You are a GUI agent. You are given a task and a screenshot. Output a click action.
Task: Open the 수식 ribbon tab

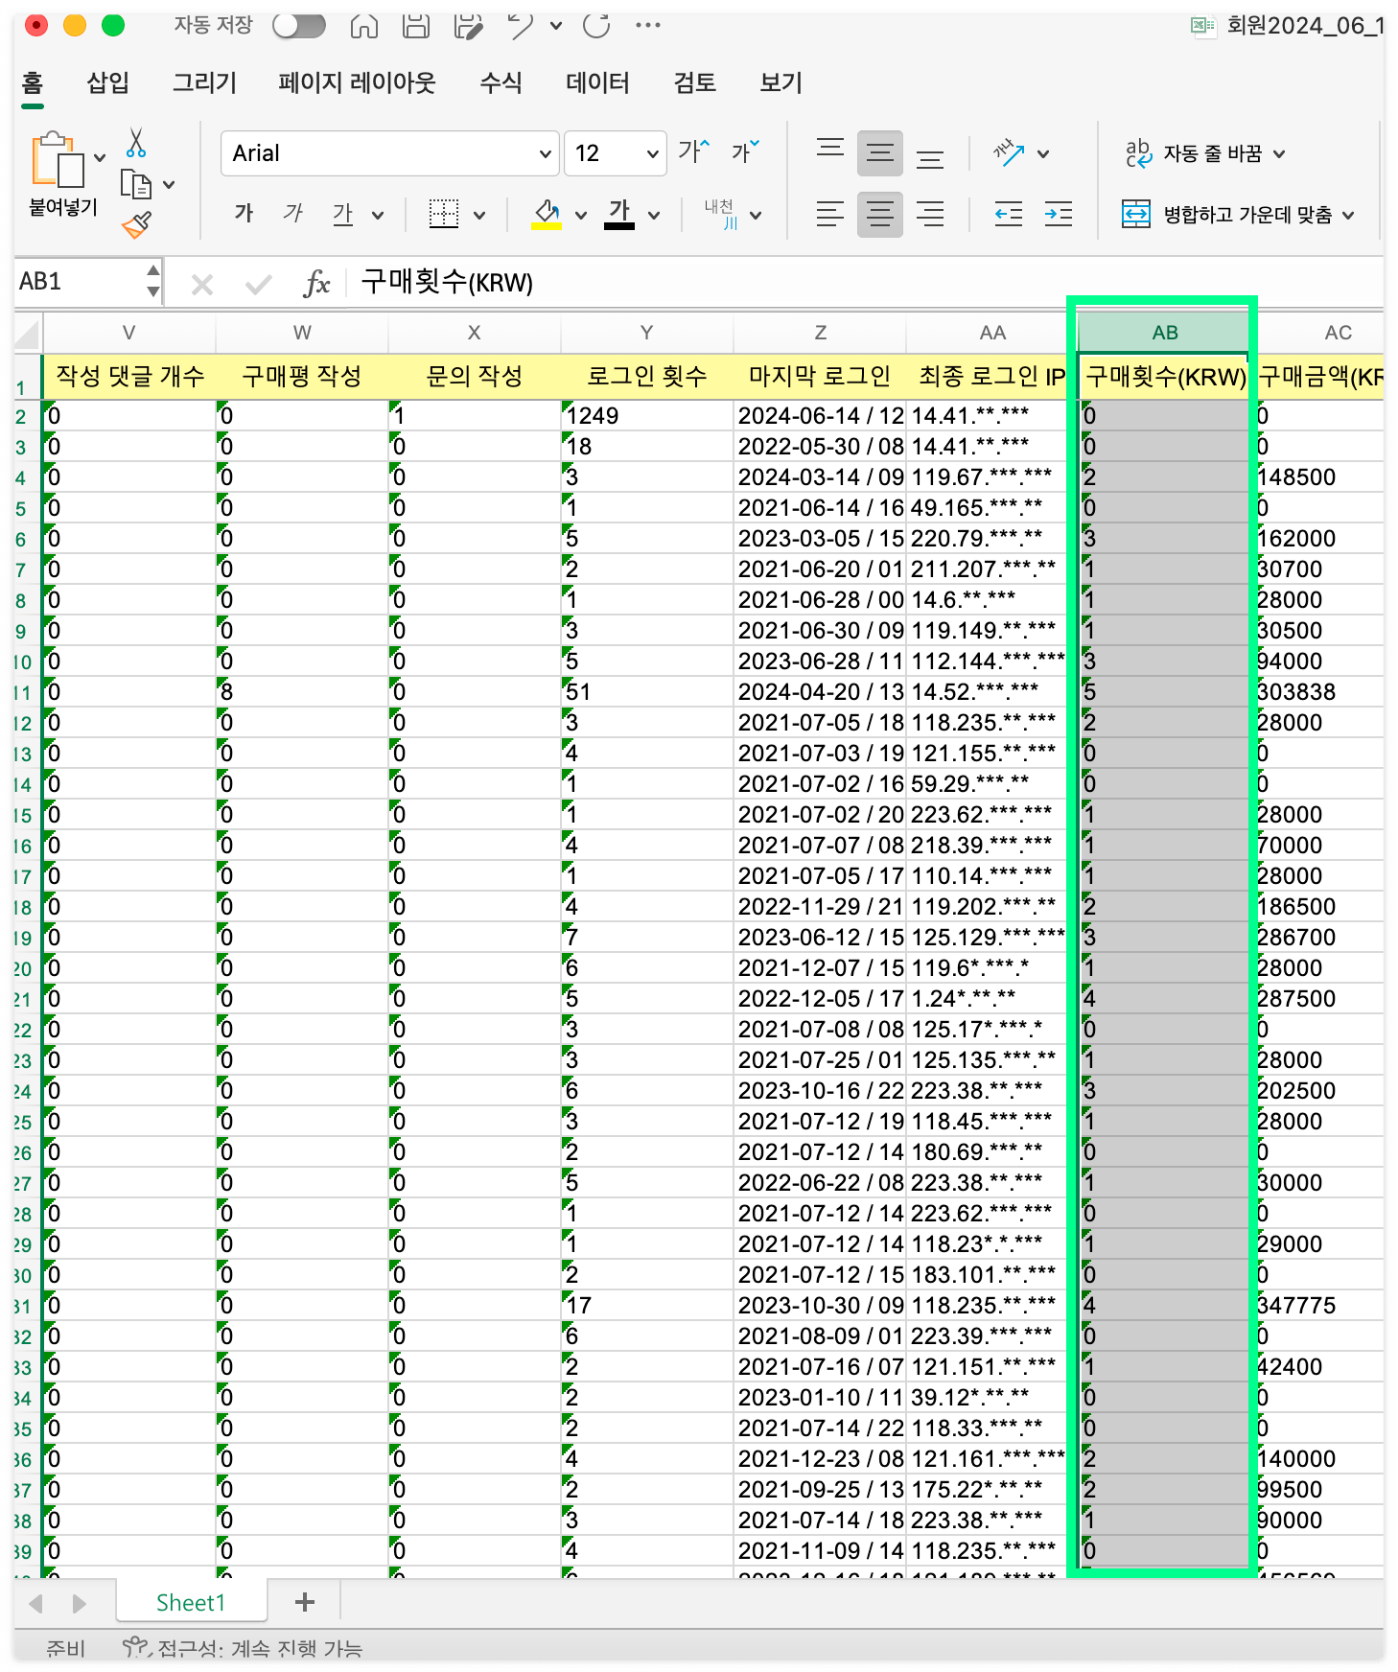coord(501,82)
